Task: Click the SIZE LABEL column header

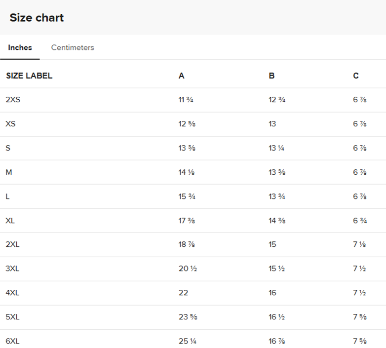Action: point(29,76)
